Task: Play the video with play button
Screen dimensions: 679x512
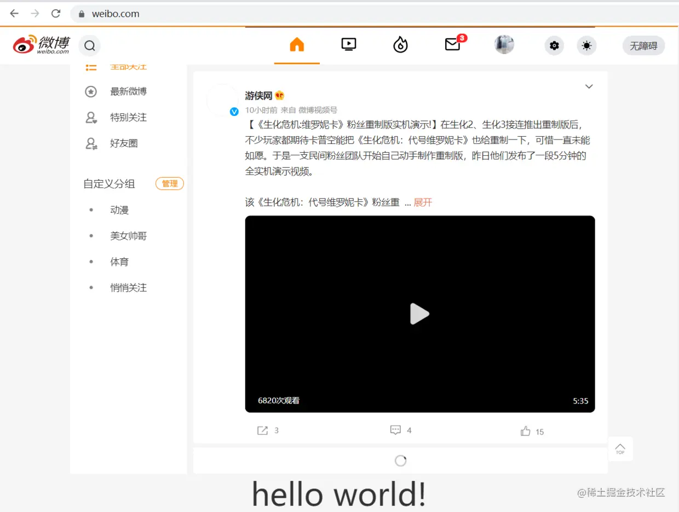Action: 419,313
